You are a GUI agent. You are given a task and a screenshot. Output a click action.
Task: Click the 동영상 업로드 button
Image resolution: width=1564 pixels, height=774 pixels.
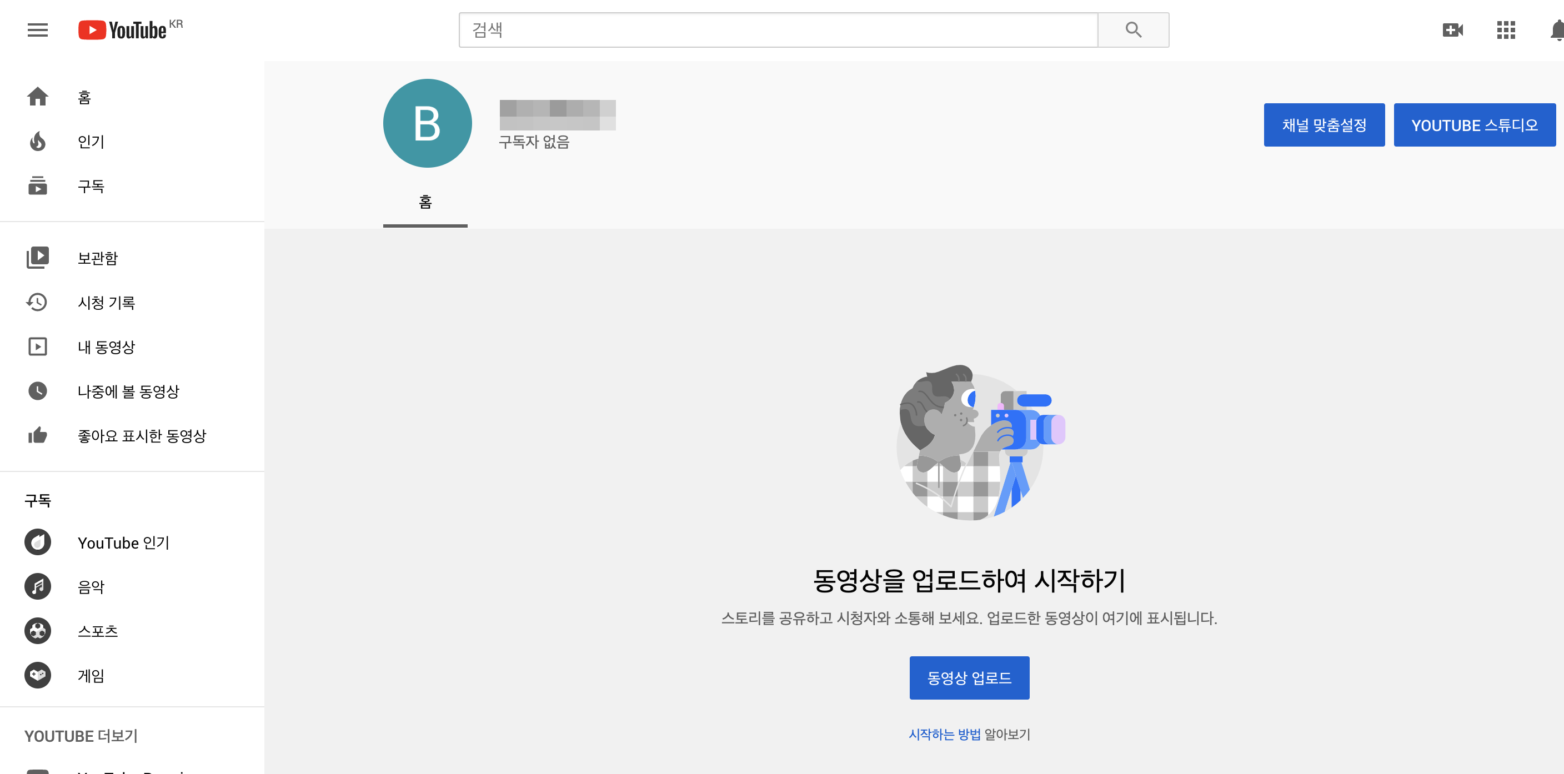point(969,677)
